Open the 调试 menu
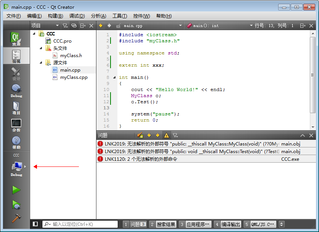 [x=77, y=16]
